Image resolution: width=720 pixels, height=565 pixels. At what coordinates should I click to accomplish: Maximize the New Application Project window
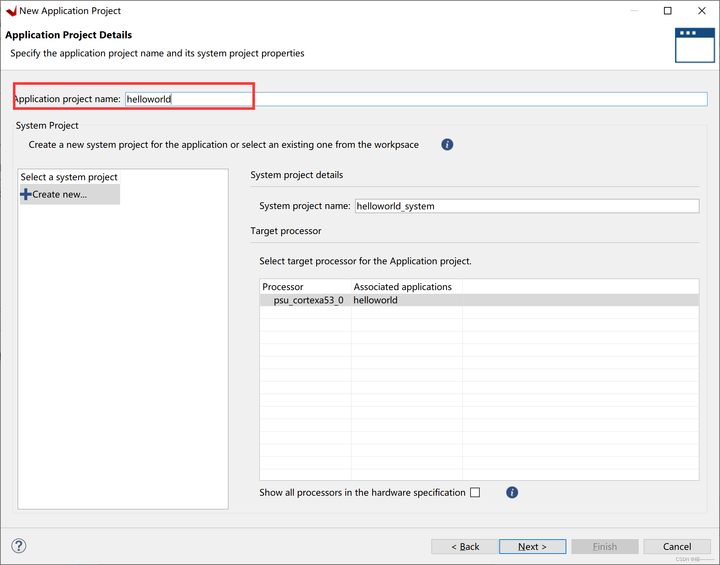[x=667, y=11]
